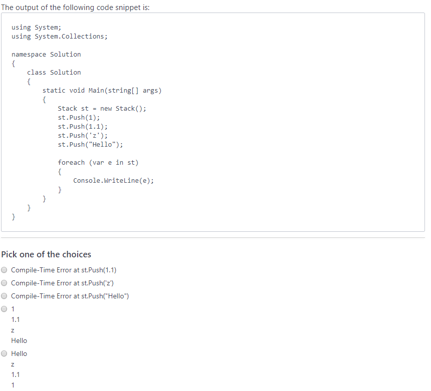The height and width of the screenshot is (391, 431).
Task: Click the radio button next to the first choice
Action: [x=4, y=270]
